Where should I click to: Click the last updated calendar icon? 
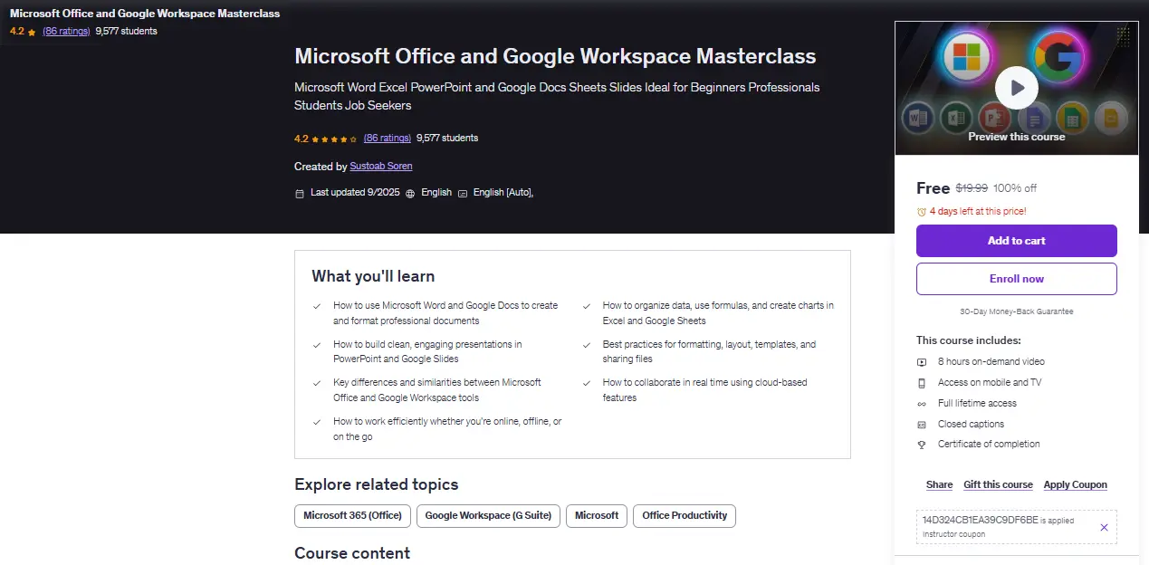tap(300, 193)
